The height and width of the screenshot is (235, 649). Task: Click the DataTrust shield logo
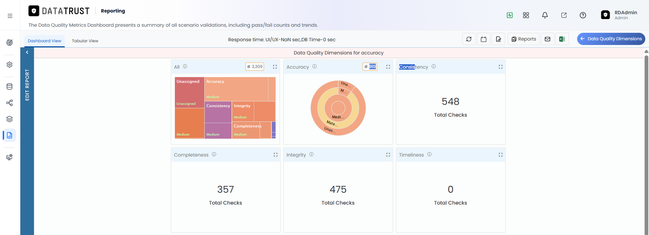pyautogui.click(x=34, y=11)
